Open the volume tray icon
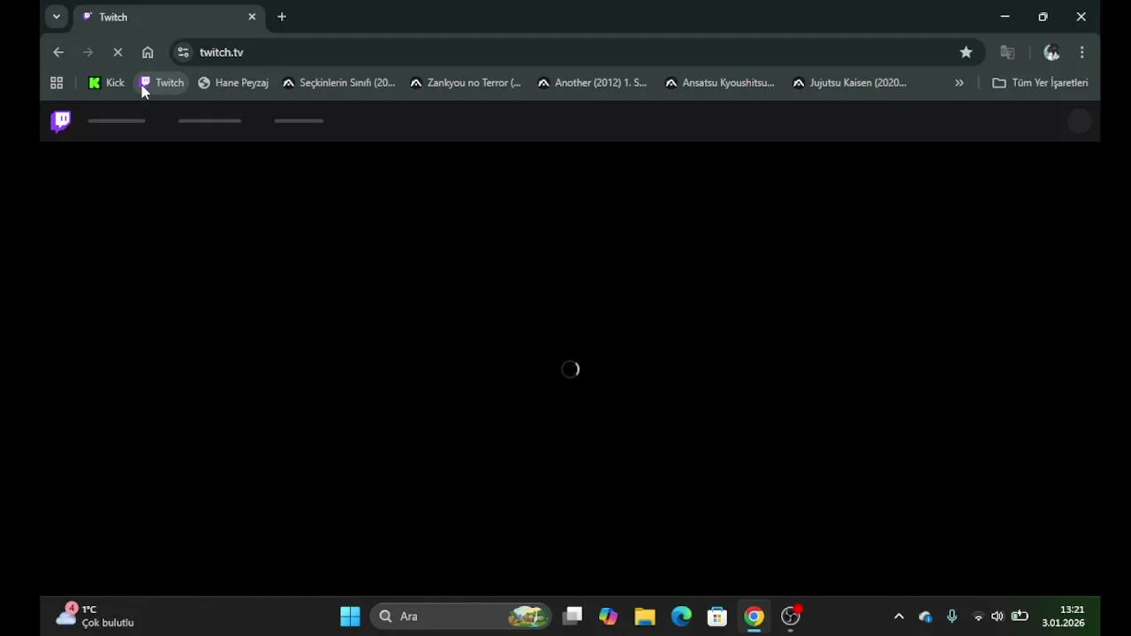Image resolution: width=1131 pixels, height=636 pixels. click(998, 617)
